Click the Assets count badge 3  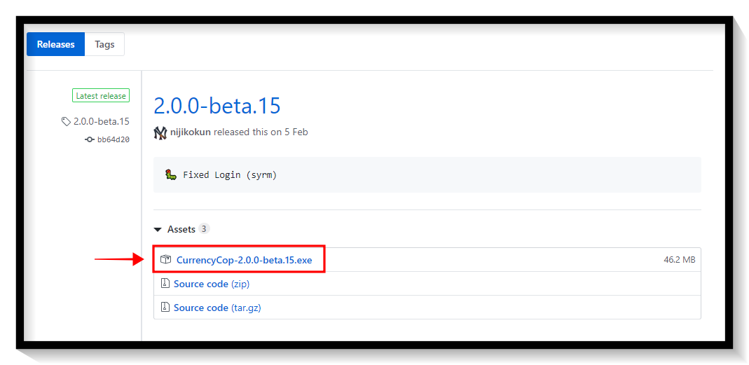204,229
